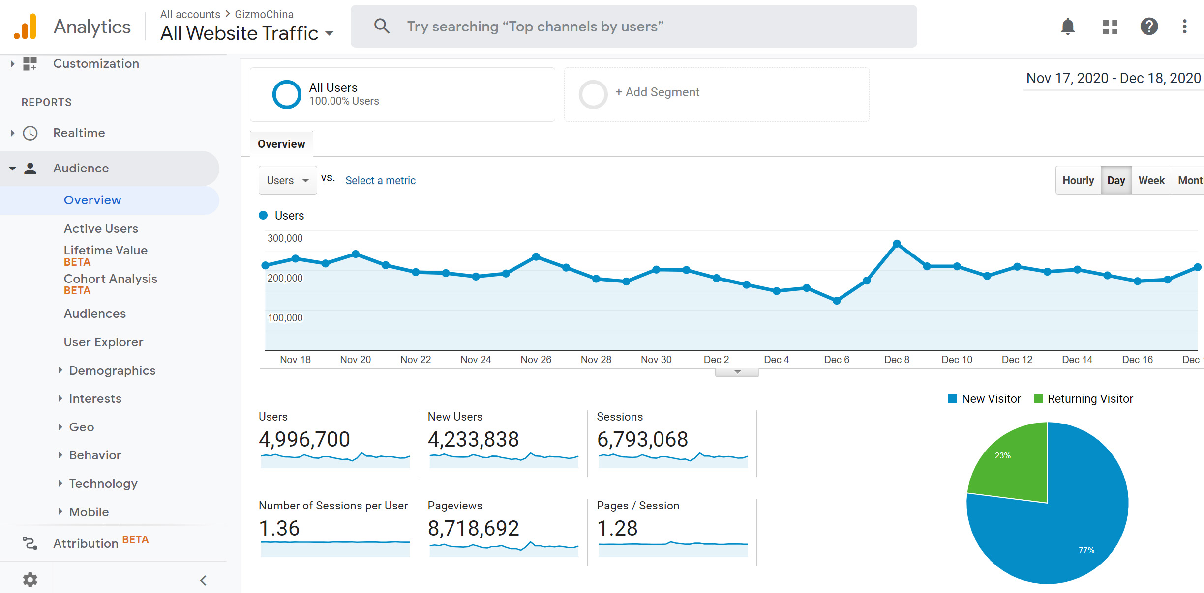Click the Customization dashboard icon

(30, 64)
